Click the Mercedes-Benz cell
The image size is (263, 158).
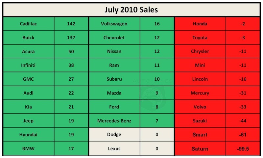[114, 121]
